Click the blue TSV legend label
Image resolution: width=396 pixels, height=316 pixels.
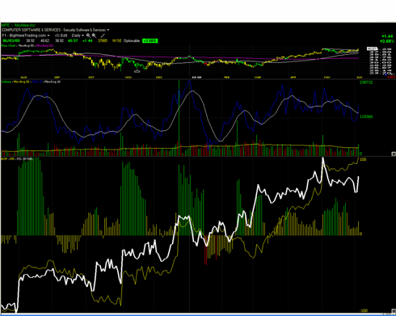click(x=37, y=82)
